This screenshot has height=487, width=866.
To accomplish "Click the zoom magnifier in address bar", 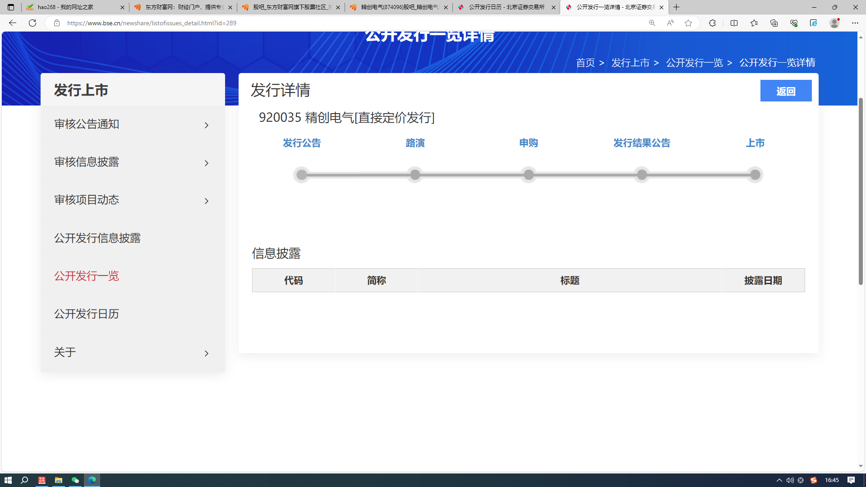I will point(652,23).
